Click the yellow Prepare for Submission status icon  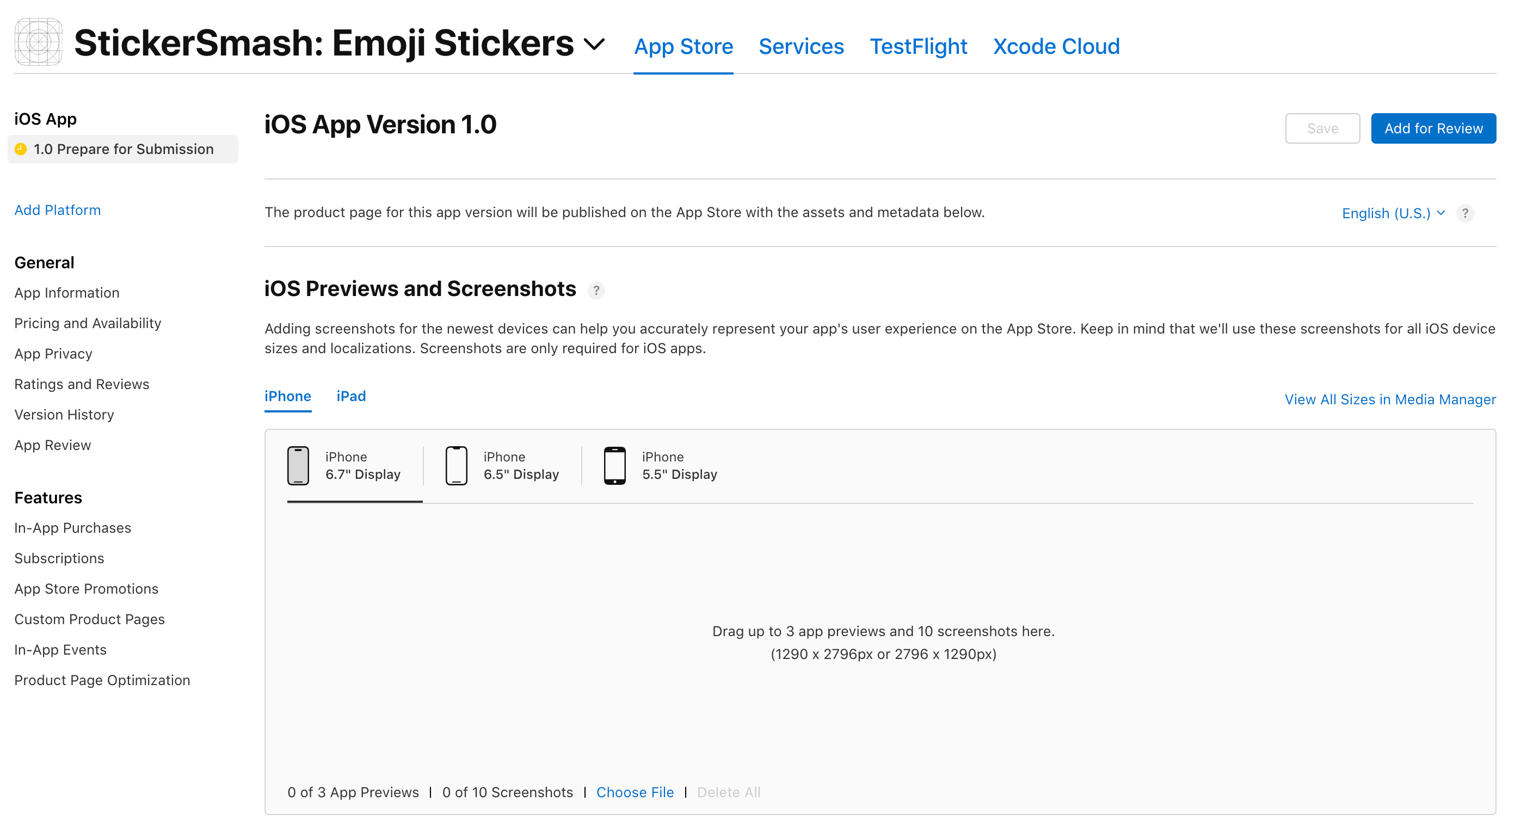coord(21,149)
